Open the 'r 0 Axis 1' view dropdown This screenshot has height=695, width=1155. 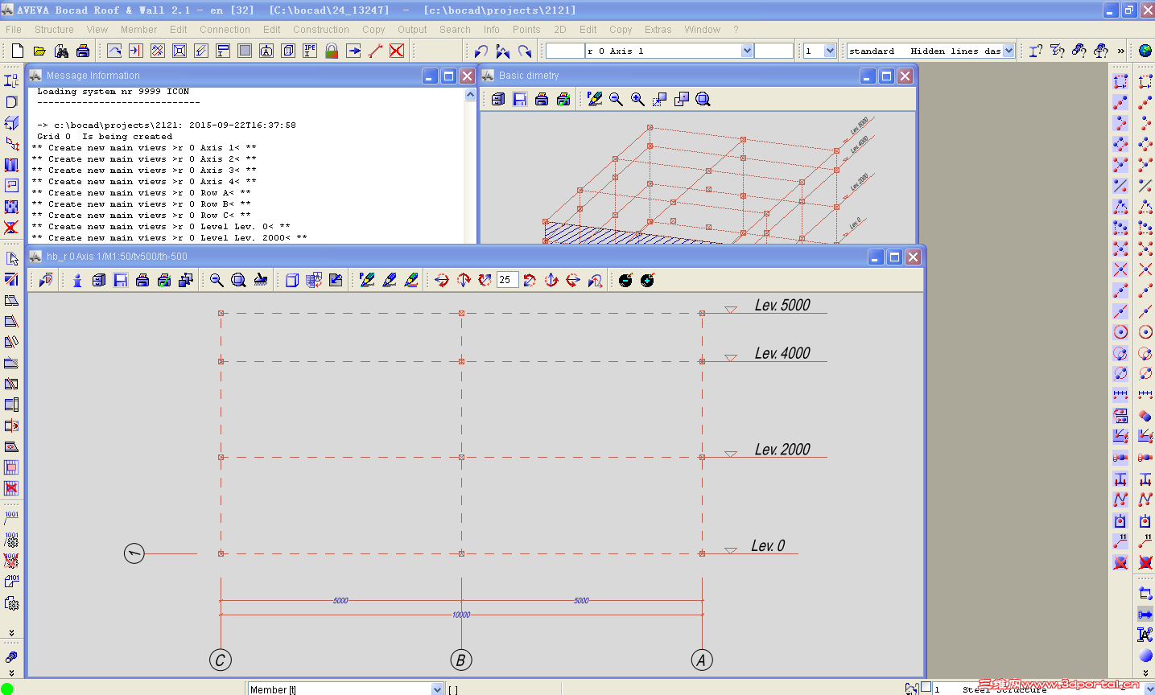coord(747,51)
